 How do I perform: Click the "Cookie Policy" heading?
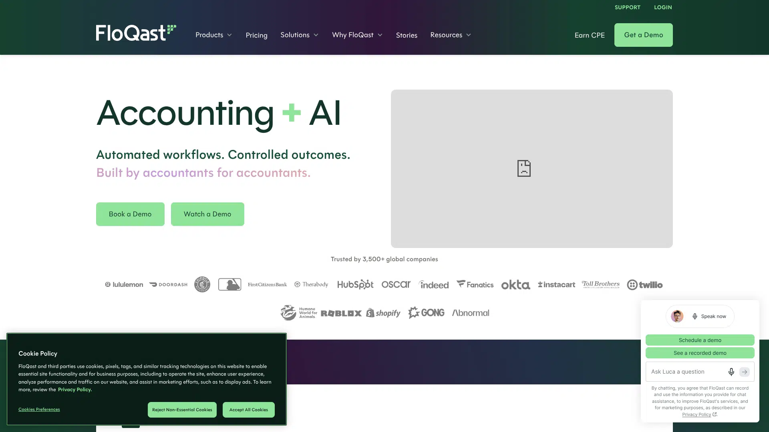tap(38, 354)
